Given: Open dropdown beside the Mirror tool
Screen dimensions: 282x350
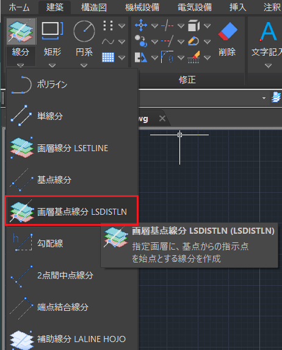Looking at the screenshot, I should (154, 58).
